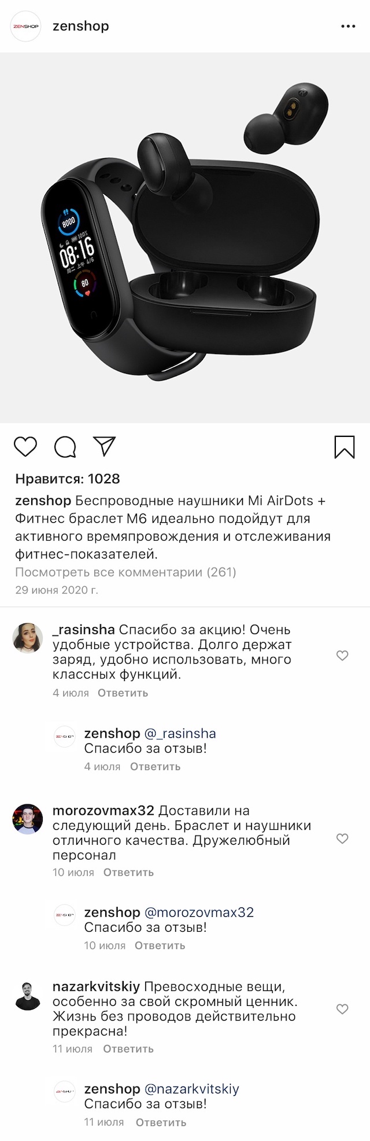The width and height of the screenshot is (370, 1141).
Task: Open the three-dots post options menu
Action: point(348,27)
